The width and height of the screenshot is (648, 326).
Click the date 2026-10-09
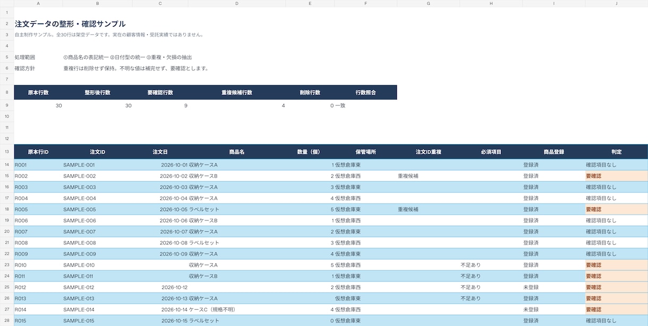coord(174,254)
